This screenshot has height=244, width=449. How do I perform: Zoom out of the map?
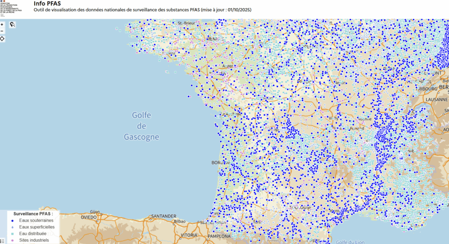pyautogui.click(x=2, y=31)
